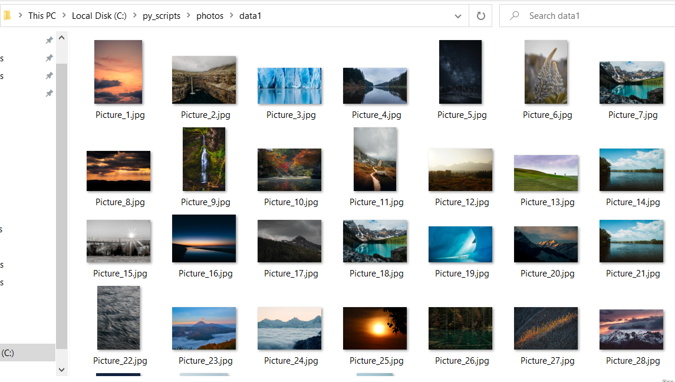Jump to This PC in the address path
This screenshot has height=382, width=675.
(42, 16)
